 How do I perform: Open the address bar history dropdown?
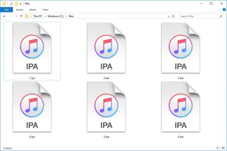click(168, 16)
